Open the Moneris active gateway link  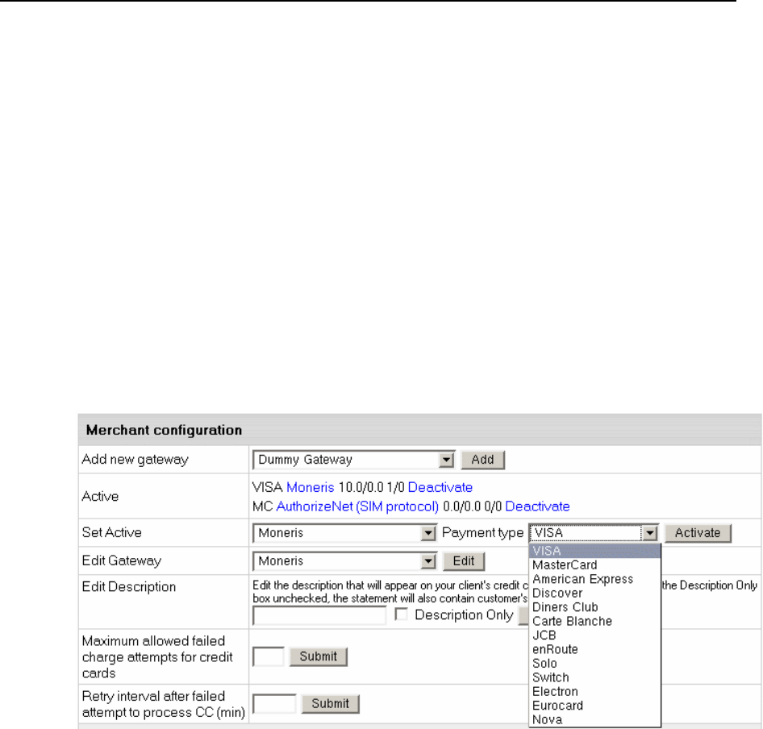click(x=311, y=487)
